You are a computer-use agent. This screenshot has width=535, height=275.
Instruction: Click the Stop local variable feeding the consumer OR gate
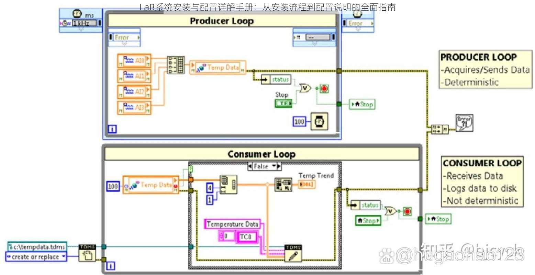(368, 221)
